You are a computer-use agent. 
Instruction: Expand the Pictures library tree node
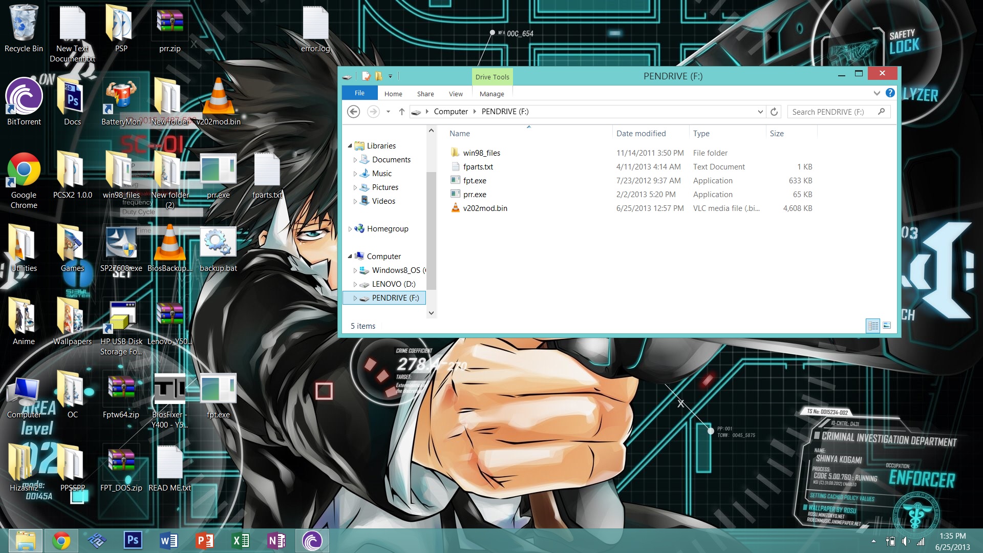355,187
